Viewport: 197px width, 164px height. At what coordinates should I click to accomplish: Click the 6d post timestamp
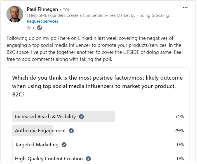point(29,28)
